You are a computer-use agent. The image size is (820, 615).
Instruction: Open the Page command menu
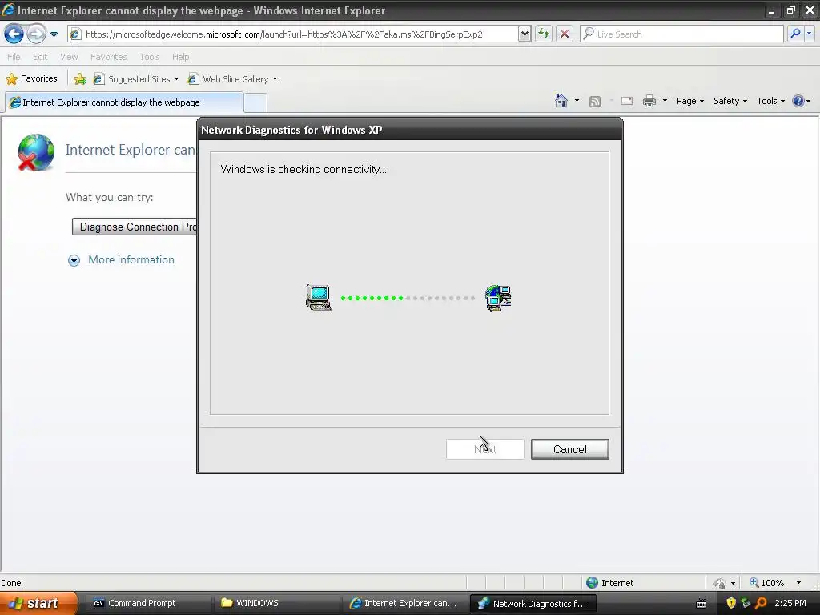[x=689, y=101]
